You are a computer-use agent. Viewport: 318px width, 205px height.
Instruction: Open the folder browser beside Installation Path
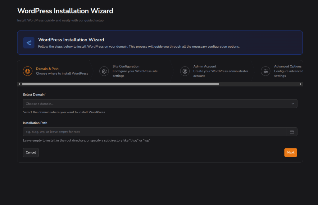click(292, 132)
